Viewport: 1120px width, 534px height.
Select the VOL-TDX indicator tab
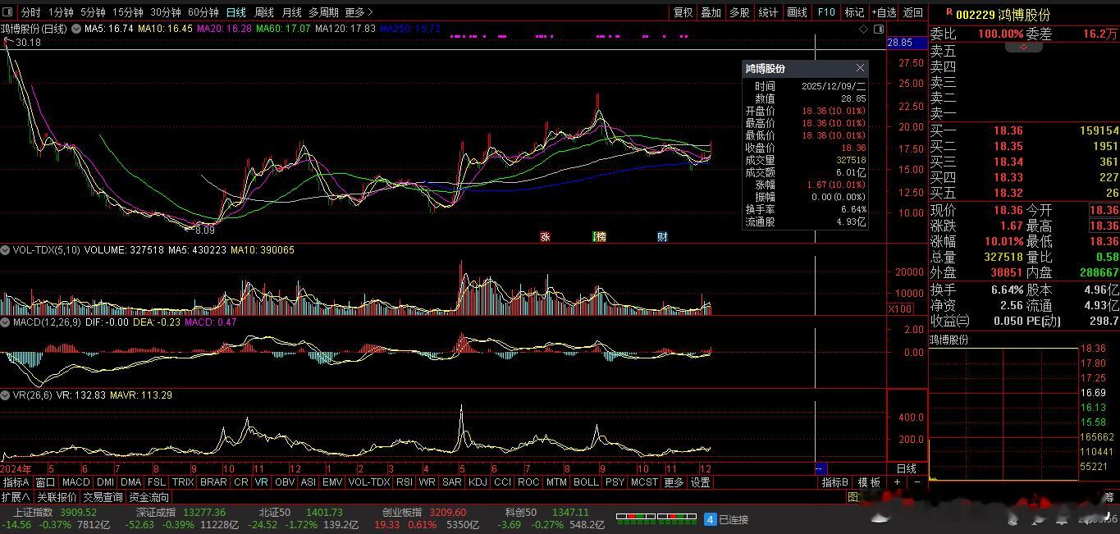point(368,482)
